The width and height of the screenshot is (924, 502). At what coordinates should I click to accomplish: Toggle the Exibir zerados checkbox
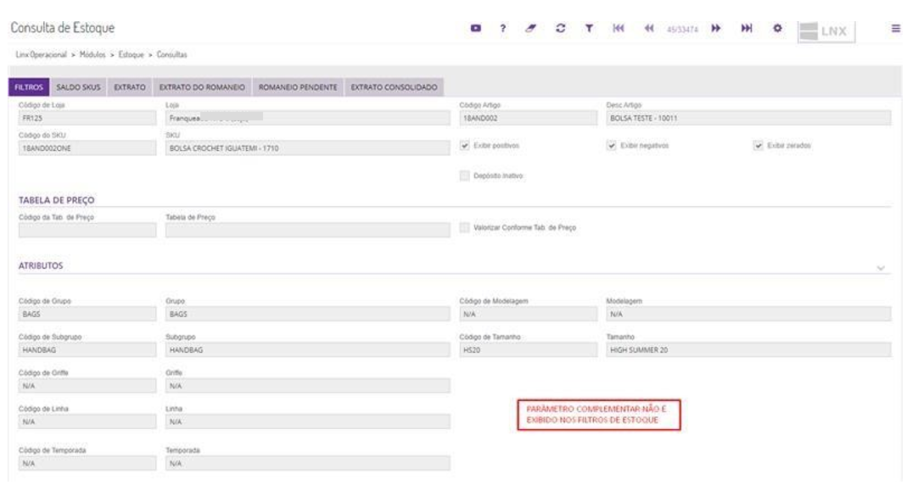click(758, 146)
